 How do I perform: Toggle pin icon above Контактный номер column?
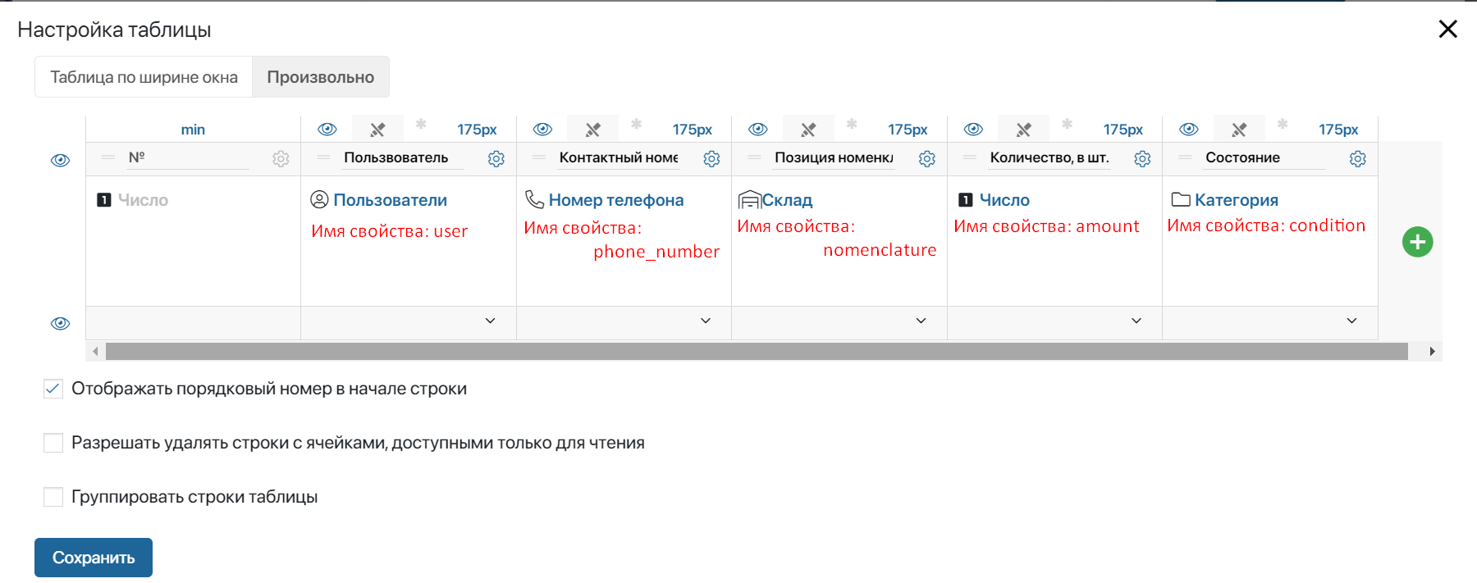coord(592,130)
